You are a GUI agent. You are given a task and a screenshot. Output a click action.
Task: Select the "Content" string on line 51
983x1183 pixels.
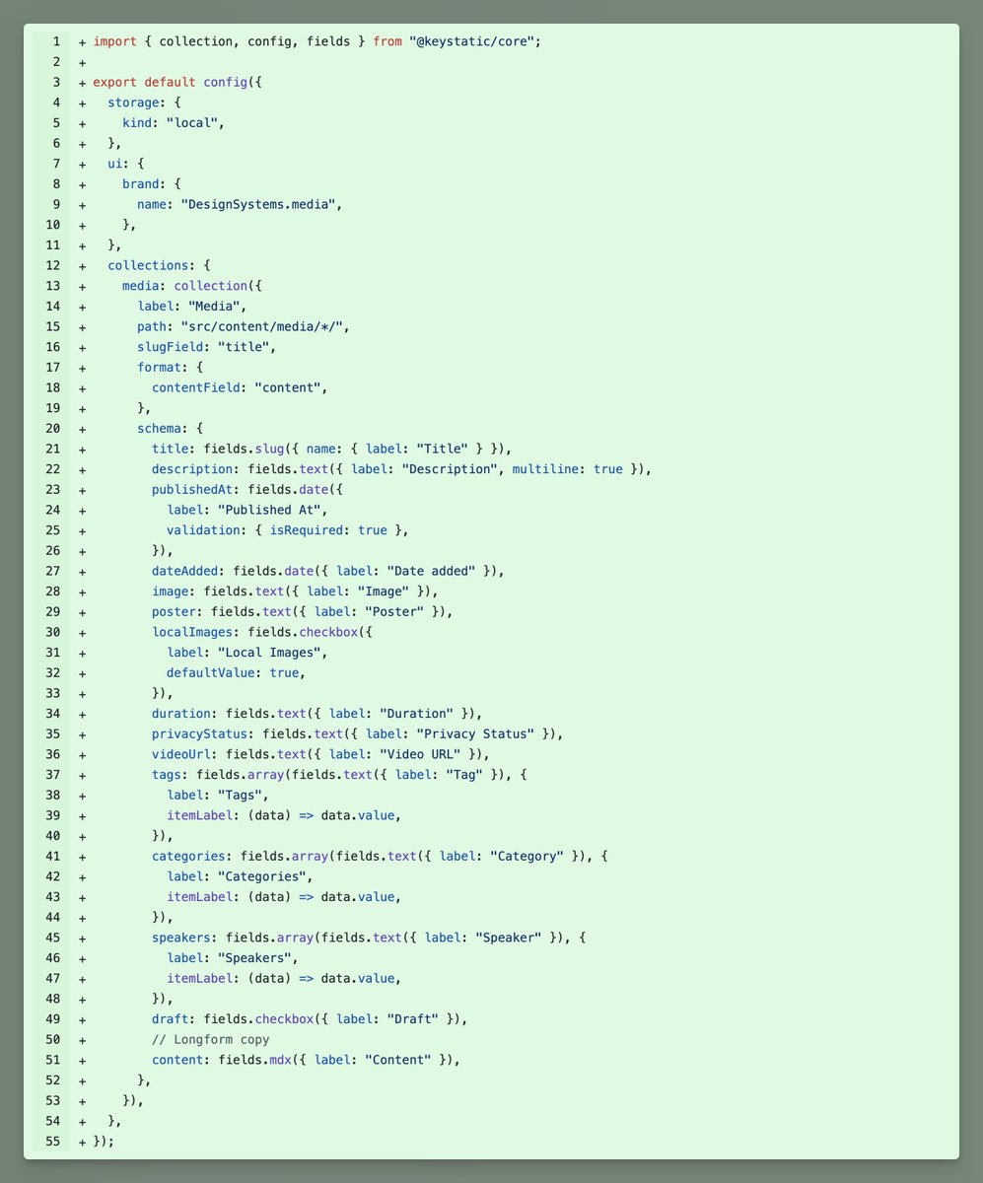[x=398, y=1060]
